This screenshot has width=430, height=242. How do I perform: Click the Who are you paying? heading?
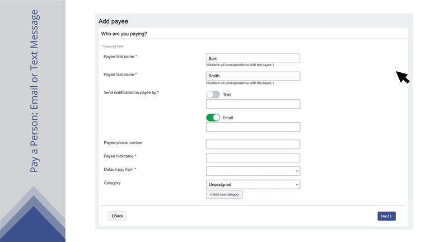[x=124, y=34]
